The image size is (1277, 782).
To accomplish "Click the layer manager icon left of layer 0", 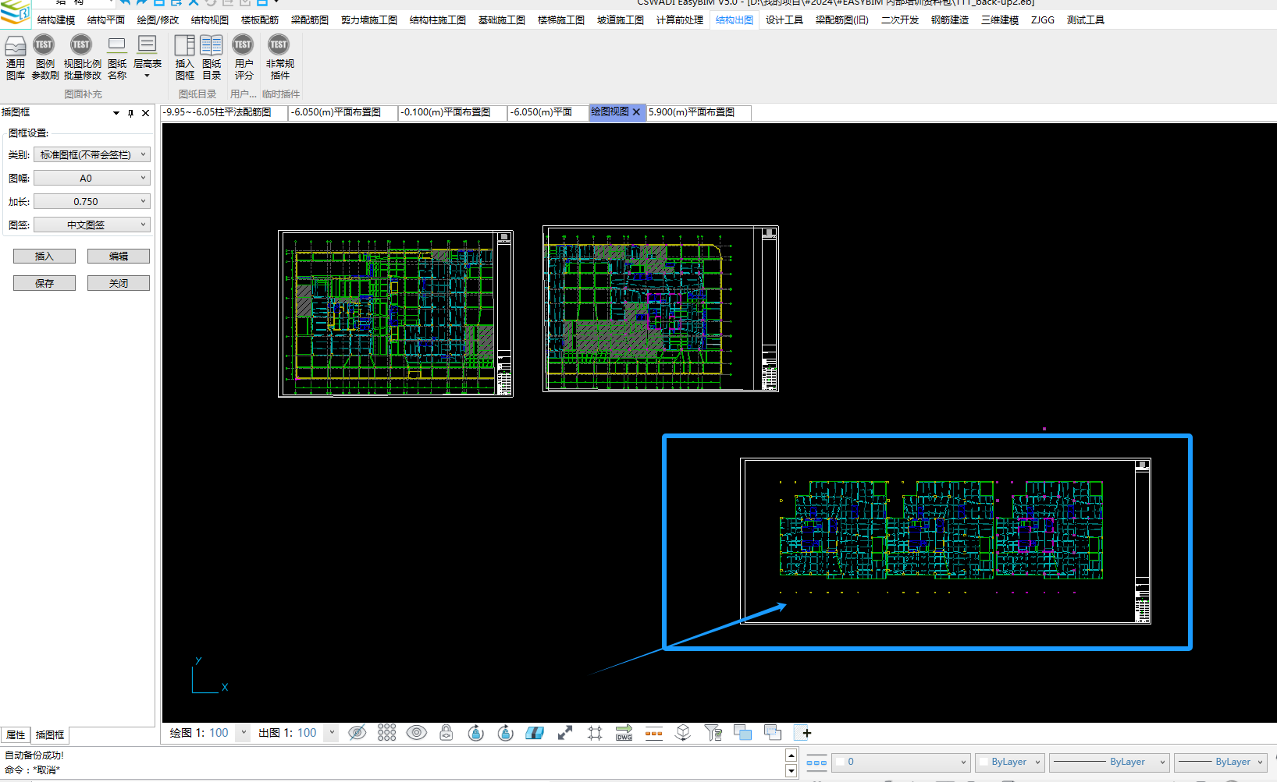I will (816, 763).
